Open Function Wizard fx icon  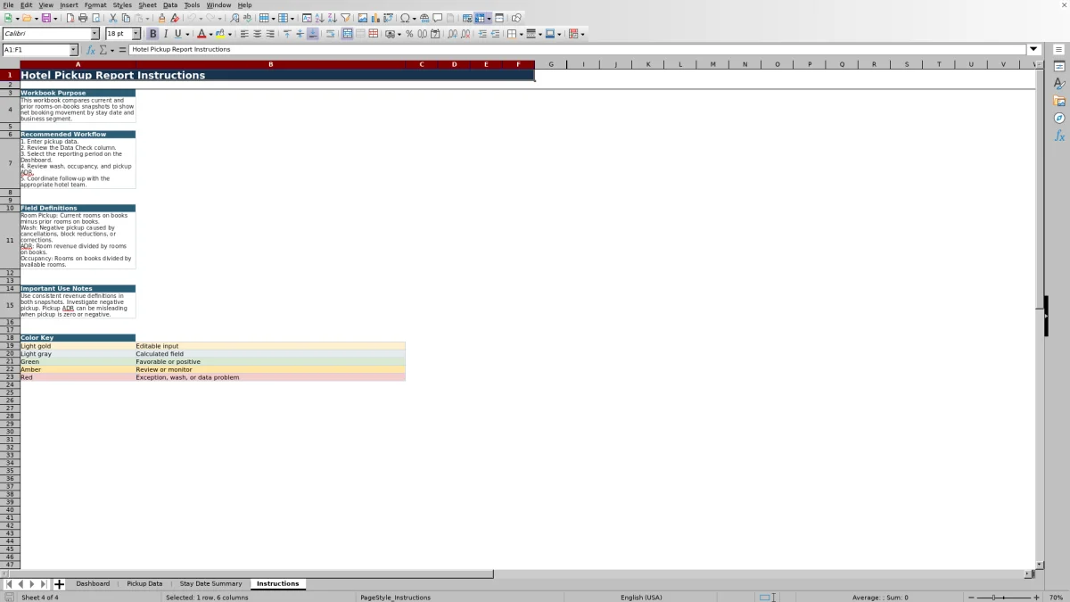(91, 50)
